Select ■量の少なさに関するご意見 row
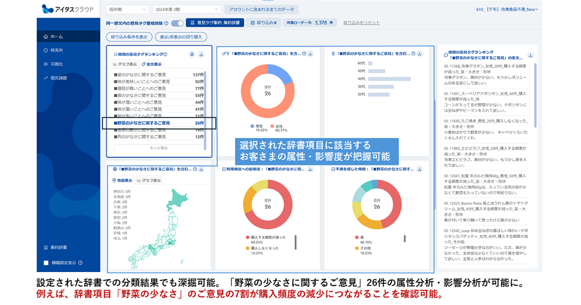Image resolution: width=581 pixels, height=305 pixels. tap(159, 75)
